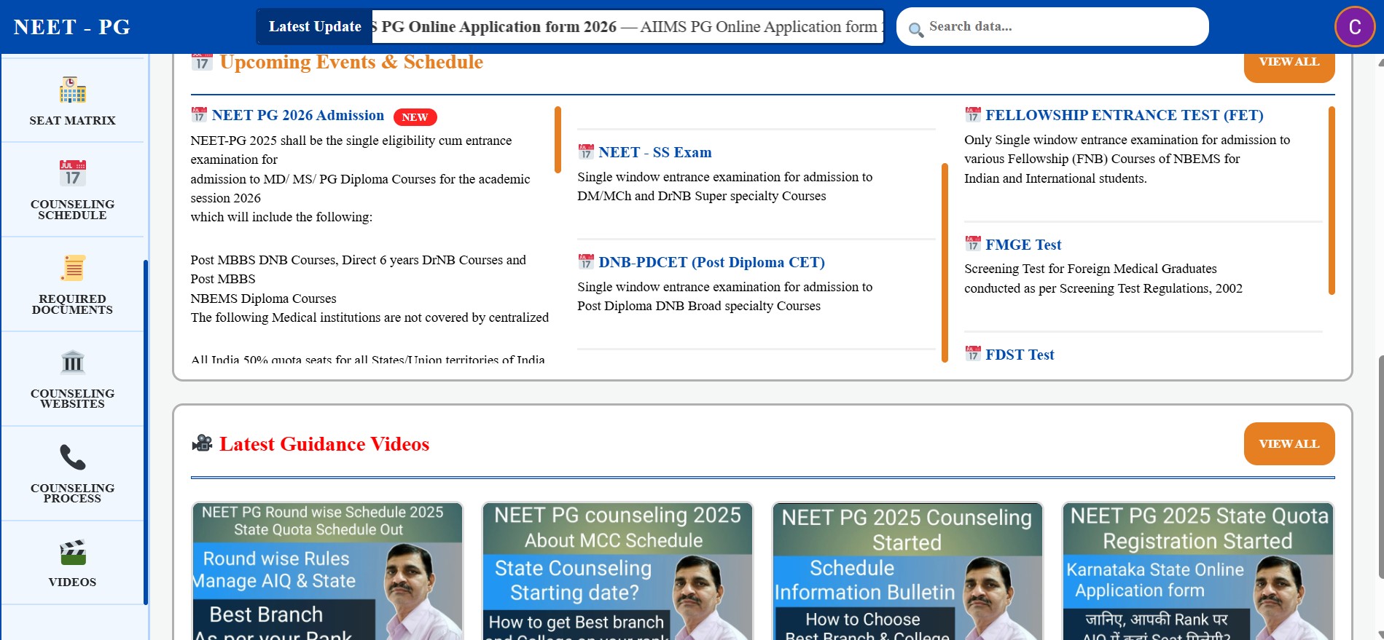Open Required Documents scroll icon
This screenshot has width=1384, height=640.
click(x=72, y=268)
